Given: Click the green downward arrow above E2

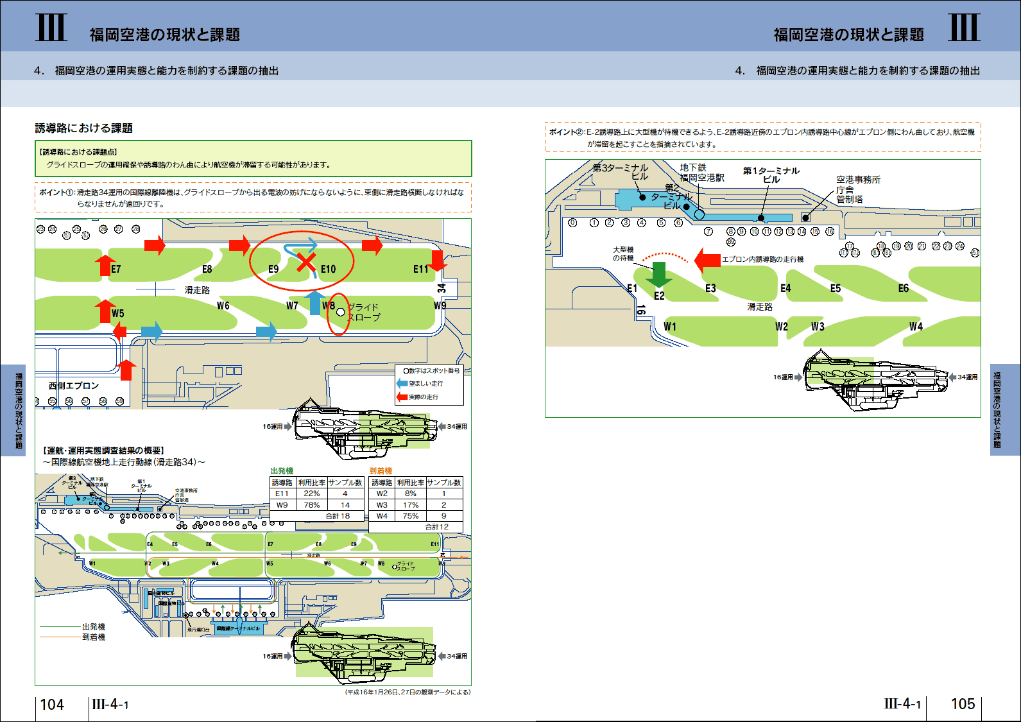Looking at the screenshot, I should click(658, 273).
